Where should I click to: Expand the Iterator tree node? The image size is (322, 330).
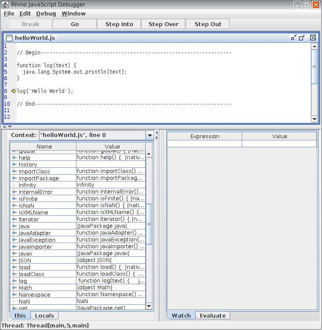14,219
